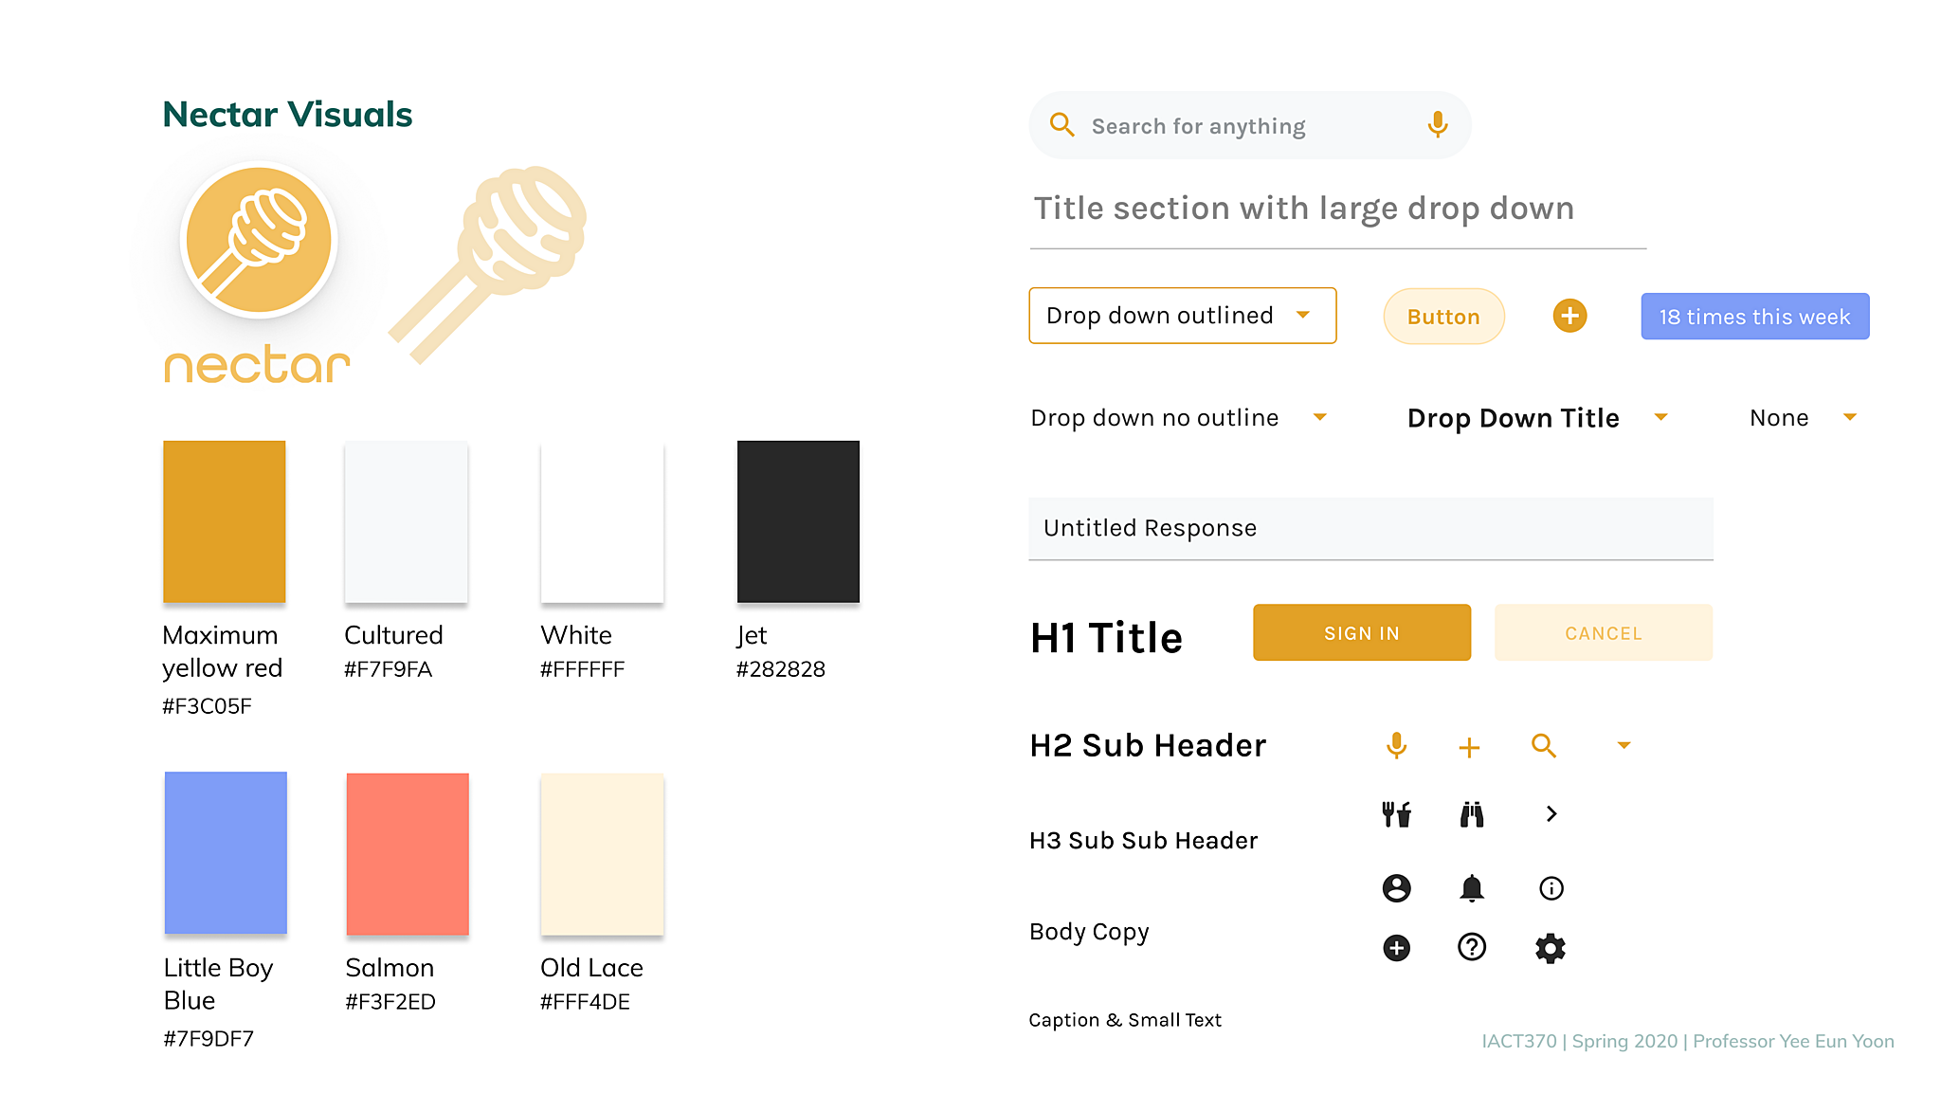Select the binoculars icon
The height and width of the screenshot is (1093, 1941).
pyautogui.click(x=1471, y=813)
